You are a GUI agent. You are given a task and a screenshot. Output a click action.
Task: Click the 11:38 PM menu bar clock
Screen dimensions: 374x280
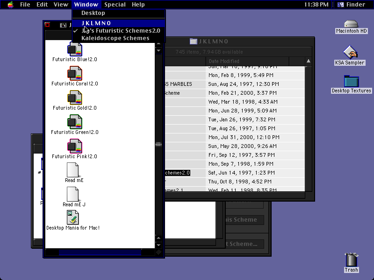click(316, 5)
